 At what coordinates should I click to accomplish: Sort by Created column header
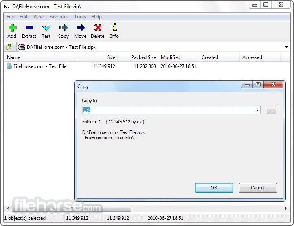(x=219, y=57)
